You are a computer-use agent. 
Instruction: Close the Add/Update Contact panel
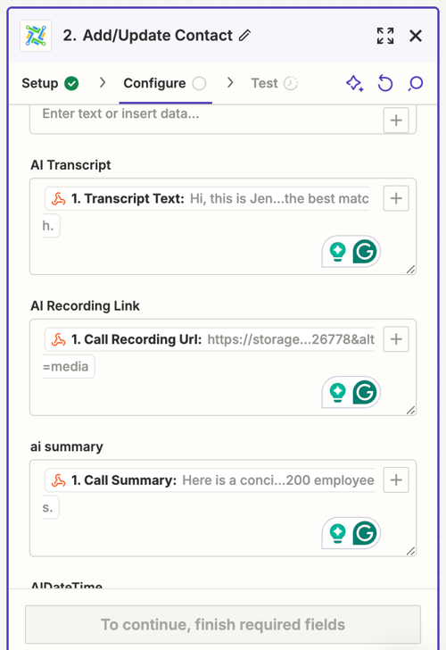416,36
